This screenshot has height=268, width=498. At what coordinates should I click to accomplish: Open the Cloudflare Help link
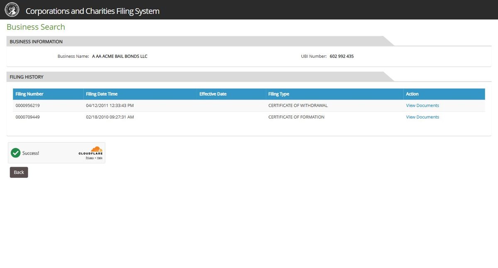coord(100,158)
